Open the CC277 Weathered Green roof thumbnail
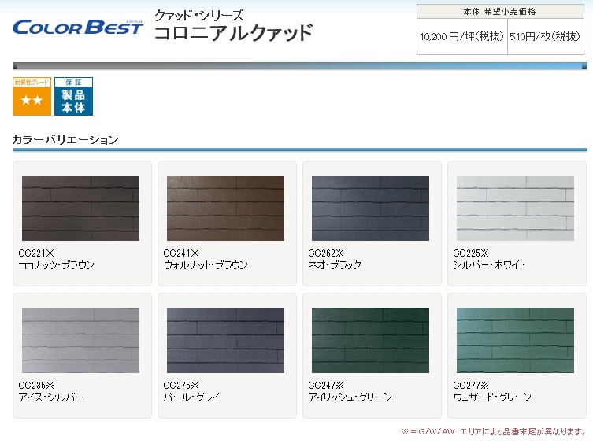The width and height of the screenshot is (593, 443). [x=515, y=341]
